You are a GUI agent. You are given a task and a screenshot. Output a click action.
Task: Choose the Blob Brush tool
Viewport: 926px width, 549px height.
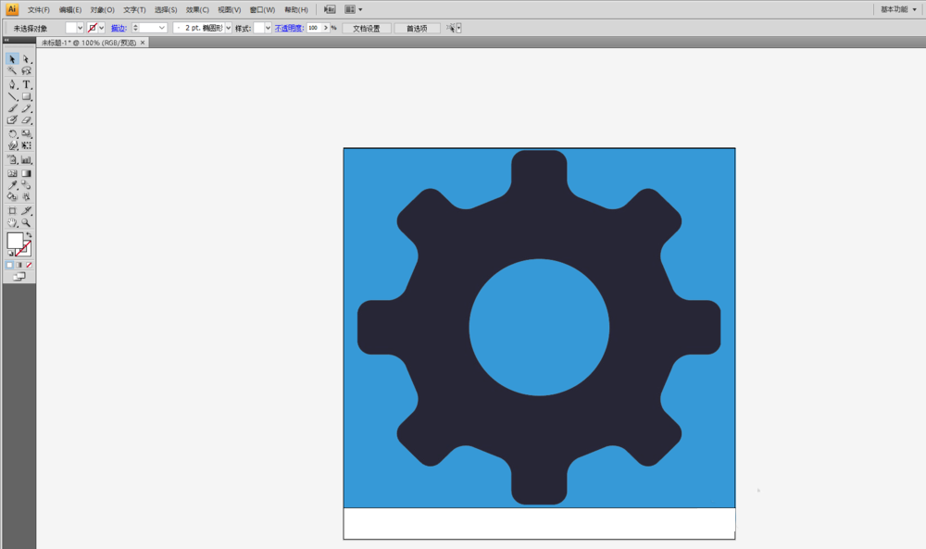pyautogui.click(x=12, y=119)
